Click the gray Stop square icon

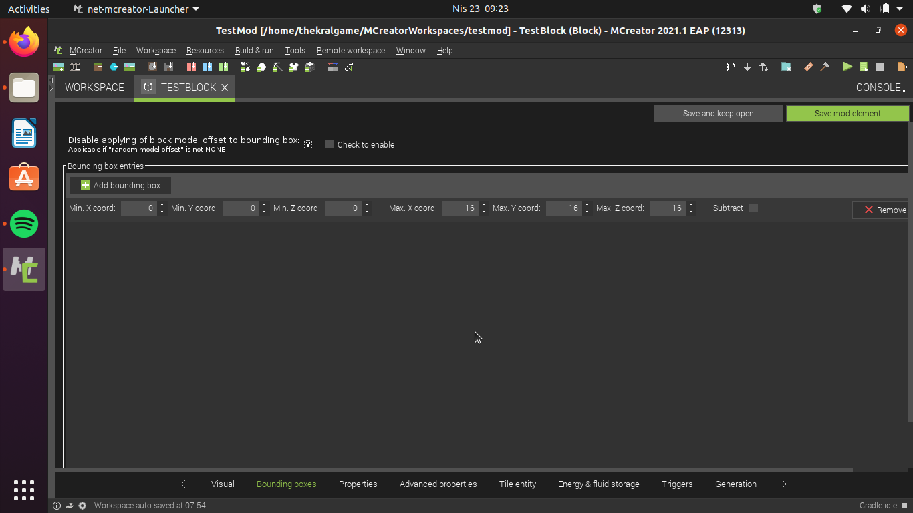880,67
